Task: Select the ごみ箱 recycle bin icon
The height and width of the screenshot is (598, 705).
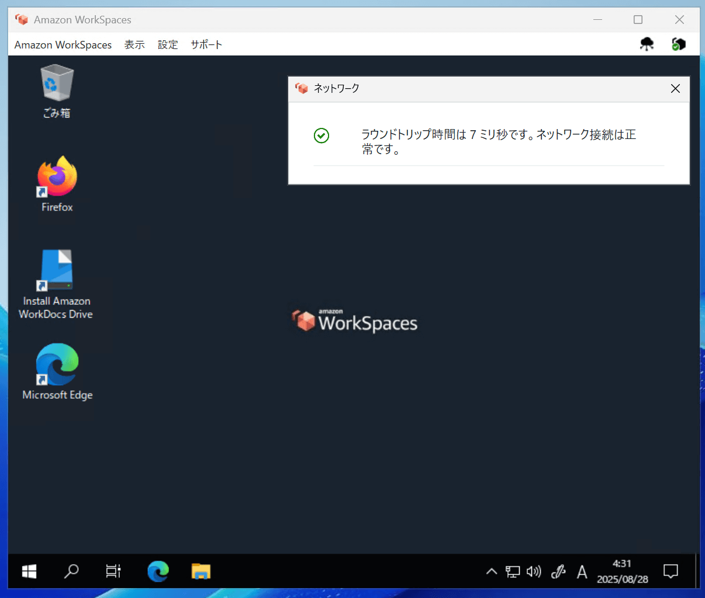Action: (57, 92)
